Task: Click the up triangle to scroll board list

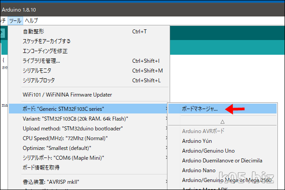Action: 222,121
